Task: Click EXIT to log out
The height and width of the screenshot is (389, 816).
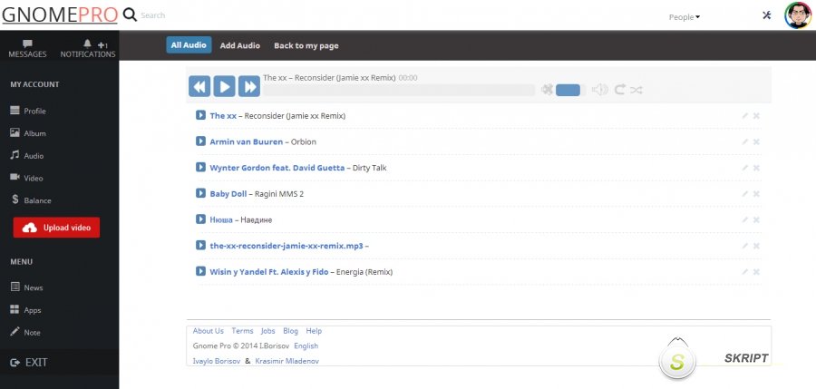Action: [29, 363]
